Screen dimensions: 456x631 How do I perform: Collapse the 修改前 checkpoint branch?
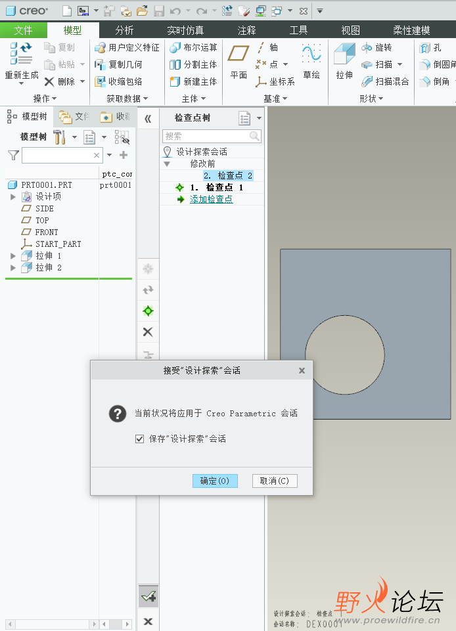(167, 163)
